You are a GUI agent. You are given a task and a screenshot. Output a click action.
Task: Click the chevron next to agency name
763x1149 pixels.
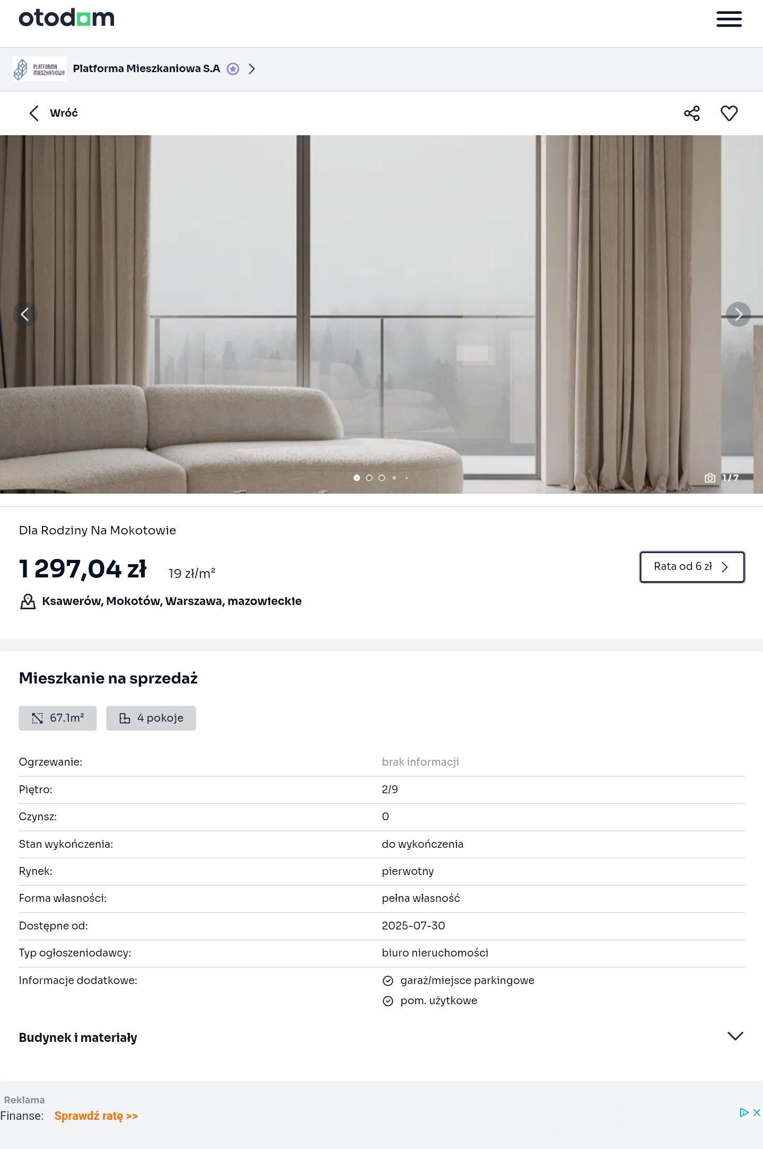[x=252, y=69]
